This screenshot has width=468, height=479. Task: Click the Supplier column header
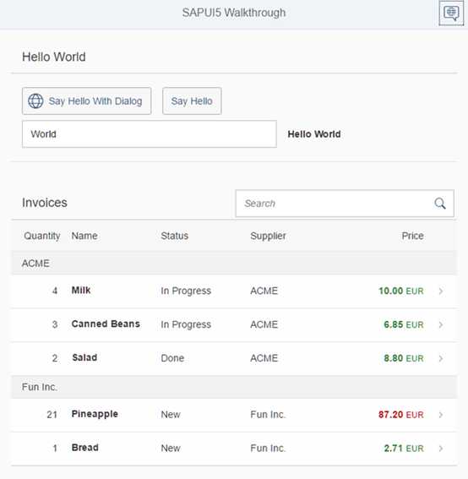[x=269, y=236]
